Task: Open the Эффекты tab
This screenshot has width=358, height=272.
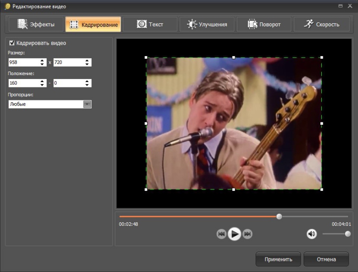Action: click(x=36, y=24)
